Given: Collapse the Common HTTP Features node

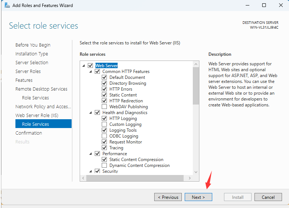Looking at the screenshot, I should tap(90, 72).
